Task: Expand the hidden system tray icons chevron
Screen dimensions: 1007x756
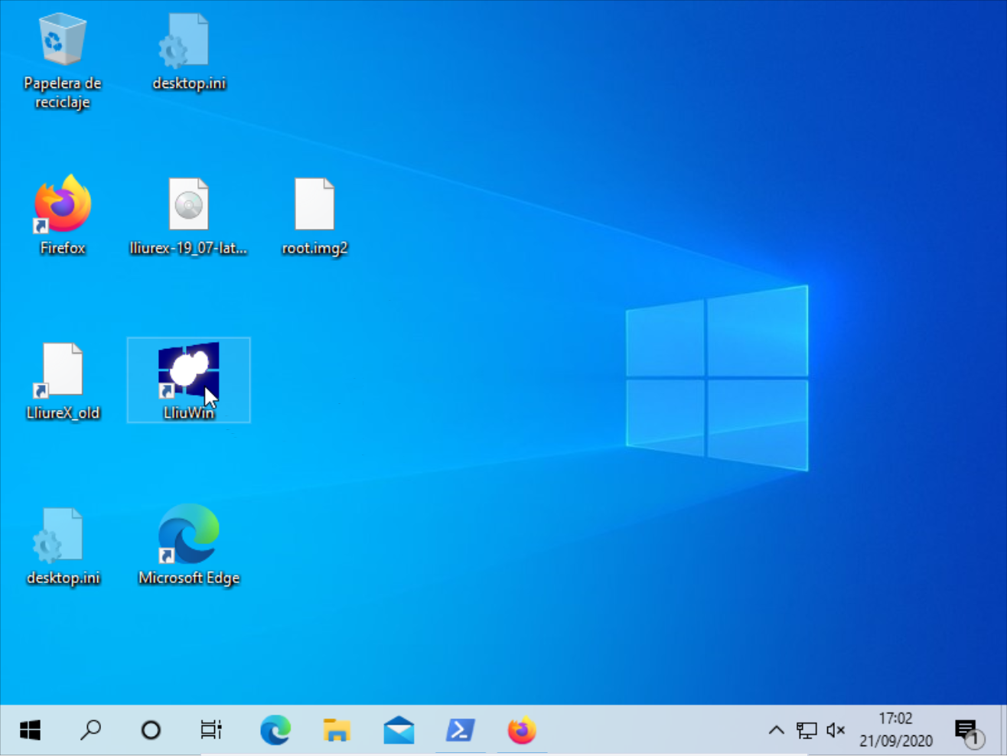Action: [776, 731]
